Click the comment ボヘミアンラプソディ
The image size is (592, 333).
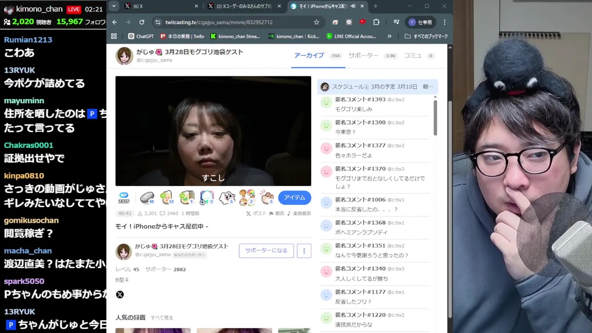(361, 232)
